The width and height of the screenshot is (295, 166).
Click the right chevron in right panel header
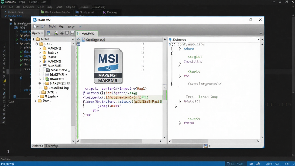pos(258,40)
